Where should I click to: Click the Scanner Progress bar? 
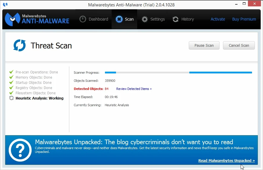coord(178,73)
